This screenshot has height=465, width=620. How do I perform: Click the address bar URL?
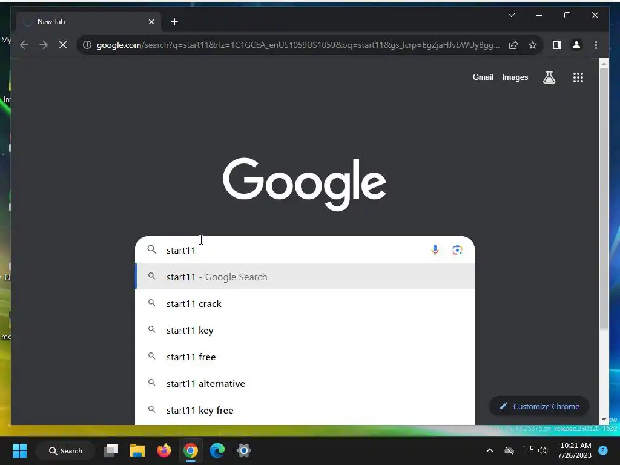click(x=298, y=45)
